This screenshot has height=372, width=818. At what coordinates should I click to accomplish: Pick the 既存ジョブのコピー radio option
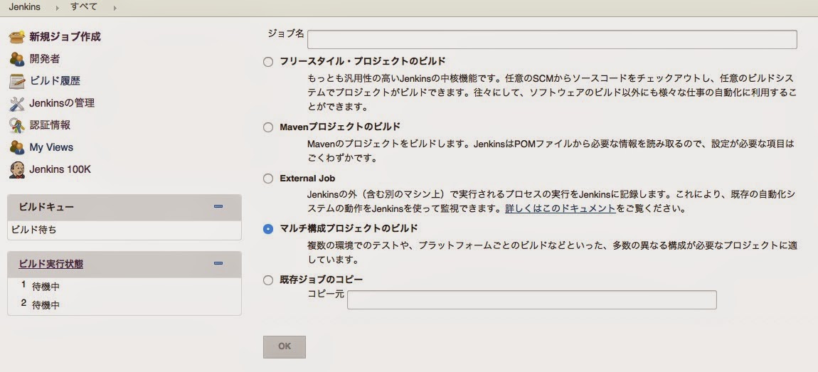point(268,281)
